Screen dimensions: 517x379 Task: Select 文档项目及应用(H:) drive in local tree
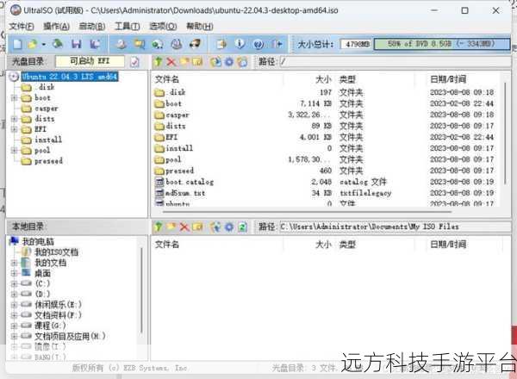coord(70,337)
